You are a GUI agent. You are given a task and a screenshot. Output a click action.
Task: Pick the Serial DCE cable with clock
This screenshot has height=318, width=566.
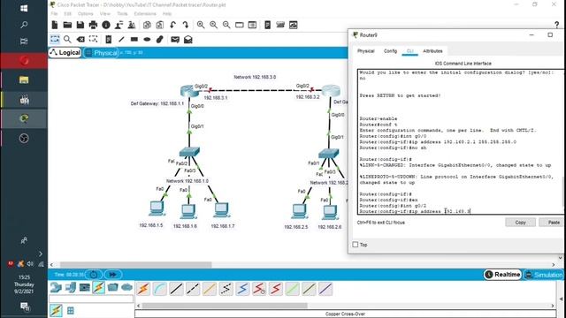[259, 289]
